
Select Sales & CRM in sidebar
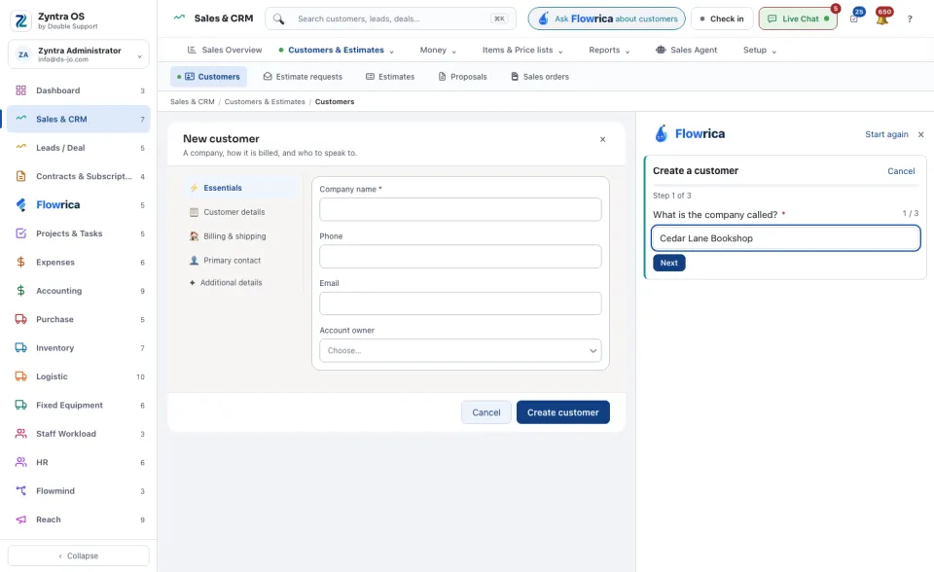click(78, 119)
